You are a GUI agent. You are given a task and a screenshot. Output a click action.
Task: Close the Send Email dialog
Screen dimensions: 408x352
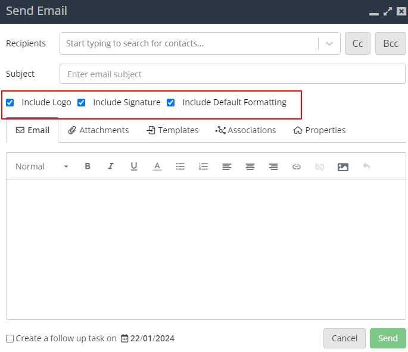tap(401, 11)
